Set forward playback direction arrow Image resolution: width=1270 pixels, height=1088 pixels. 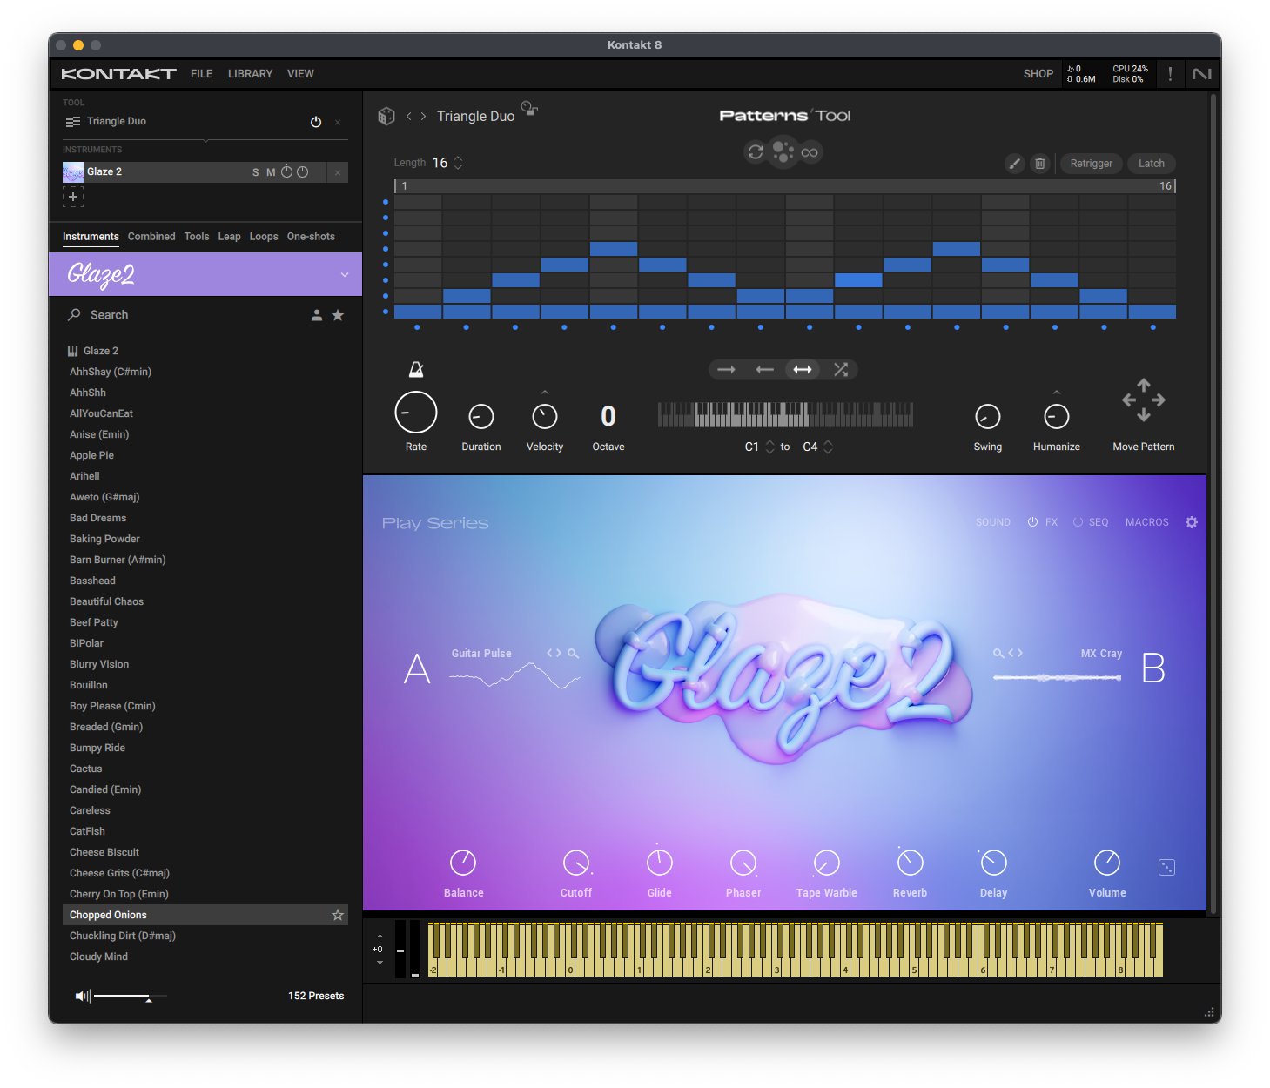tap(726, 370)
